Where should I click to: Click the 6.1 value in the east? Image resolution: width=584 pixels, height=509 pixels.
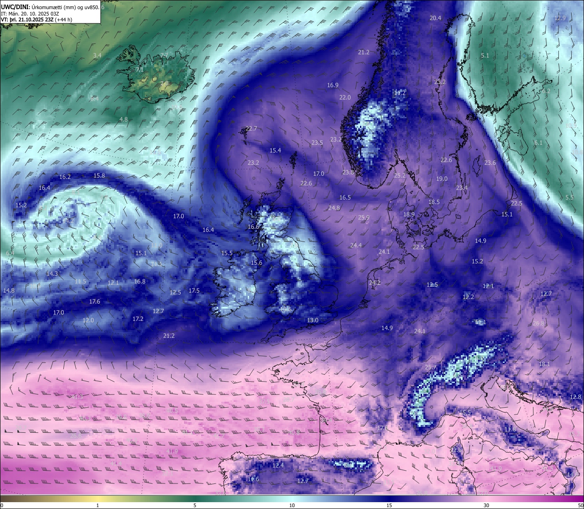point(538,142)
